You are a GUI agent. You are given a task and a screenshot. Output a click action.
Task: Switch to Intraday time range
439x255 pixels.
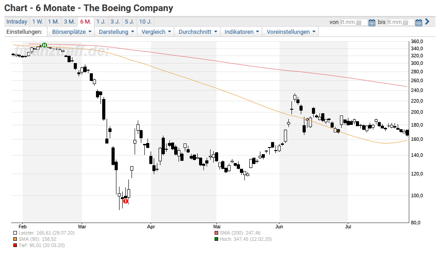point(17,22)
